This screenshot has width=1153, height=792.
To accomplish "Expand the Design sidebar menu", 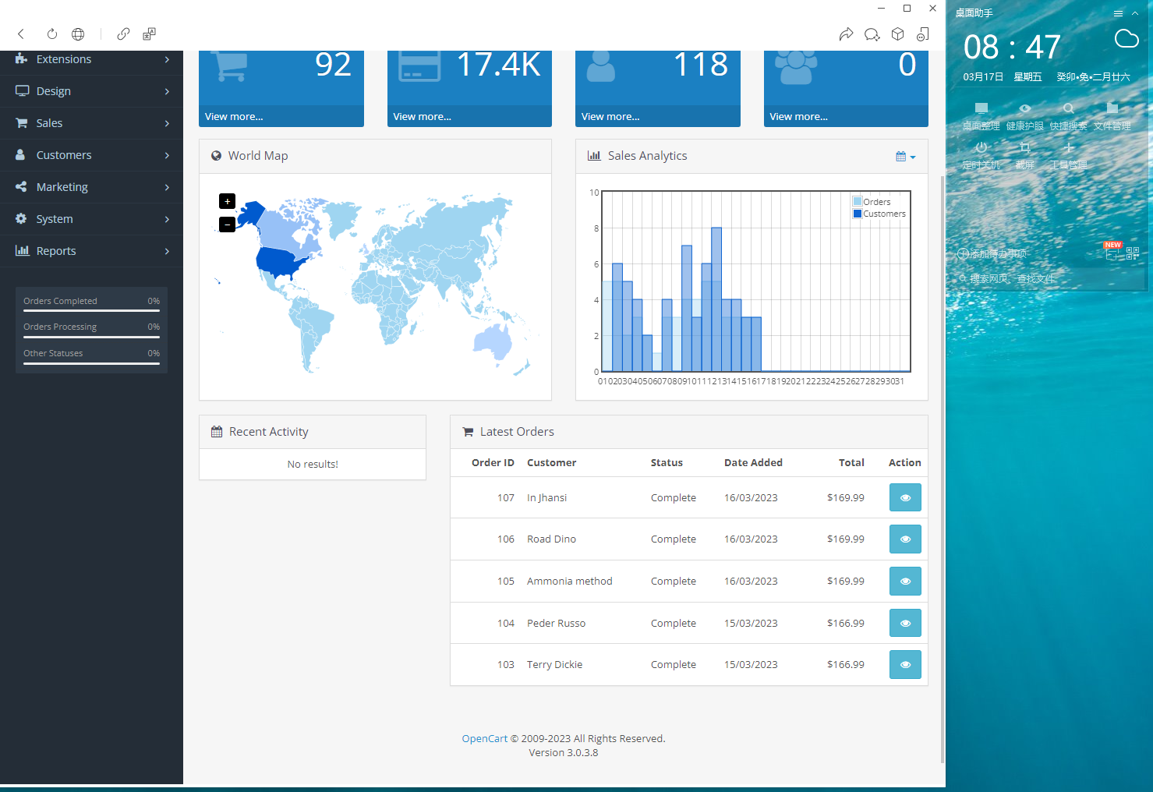I will tap(91, 91).
